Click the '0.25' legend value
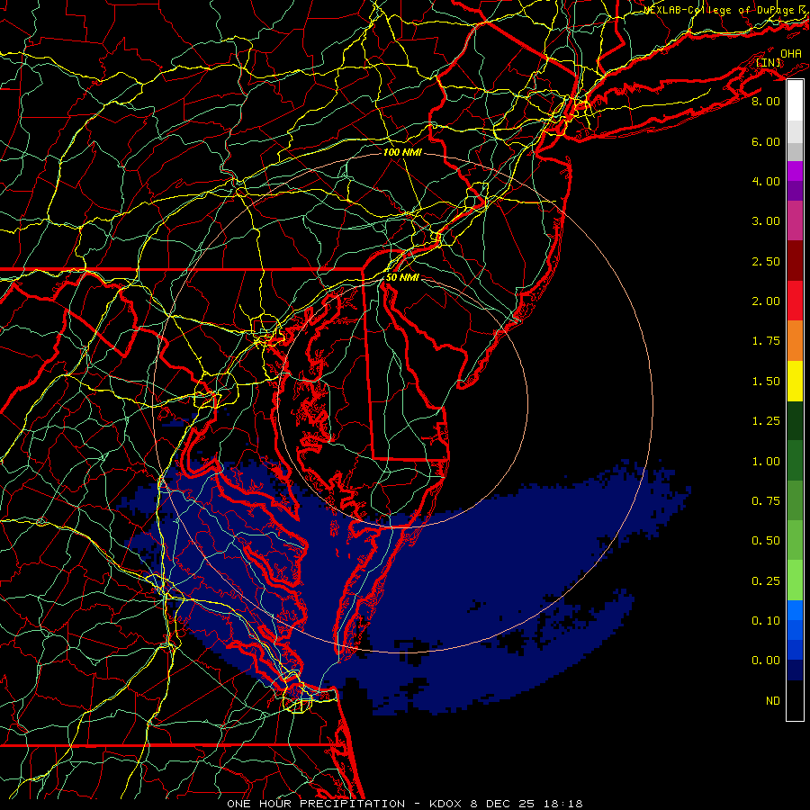Viewport: 810px width, 810px height. click(x=766, y=581)
